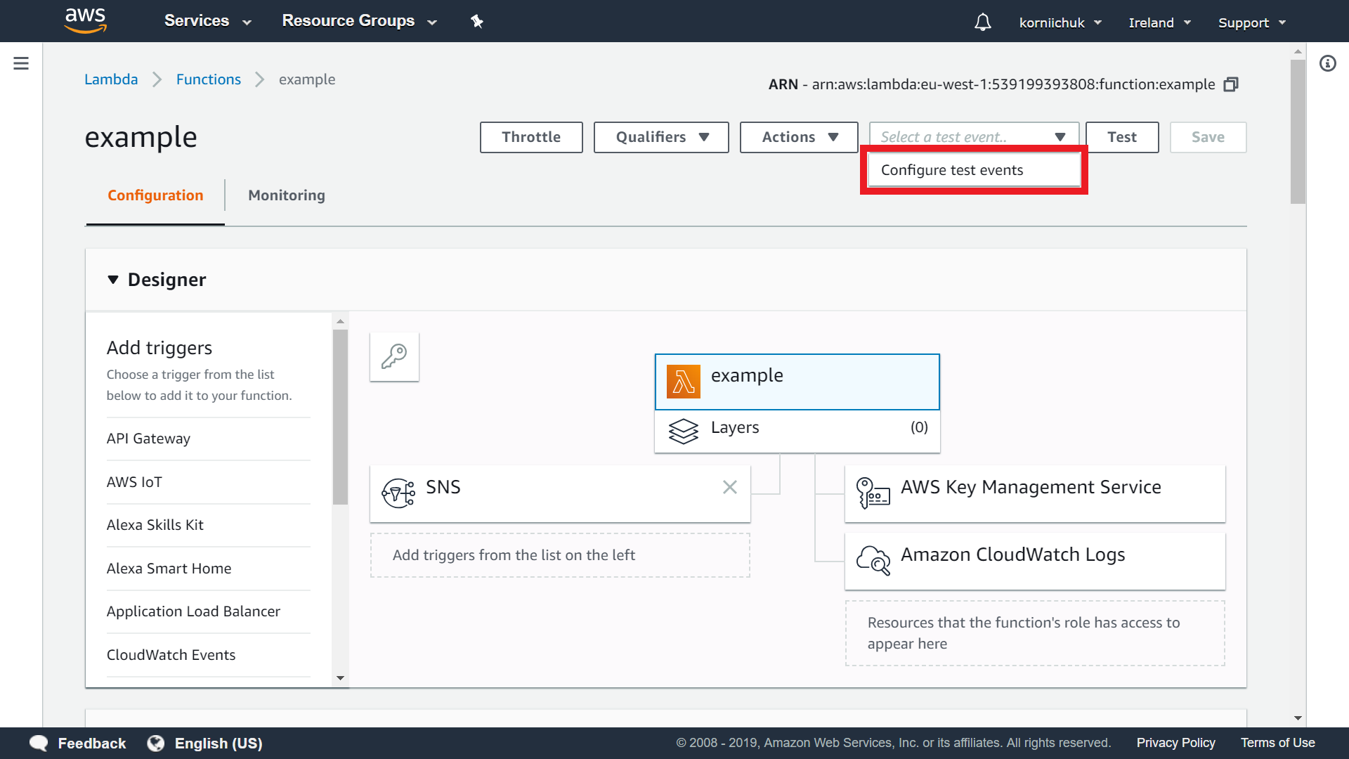1349x759 pixels.
Task: Click the info panel icon
Action: 1327,63
